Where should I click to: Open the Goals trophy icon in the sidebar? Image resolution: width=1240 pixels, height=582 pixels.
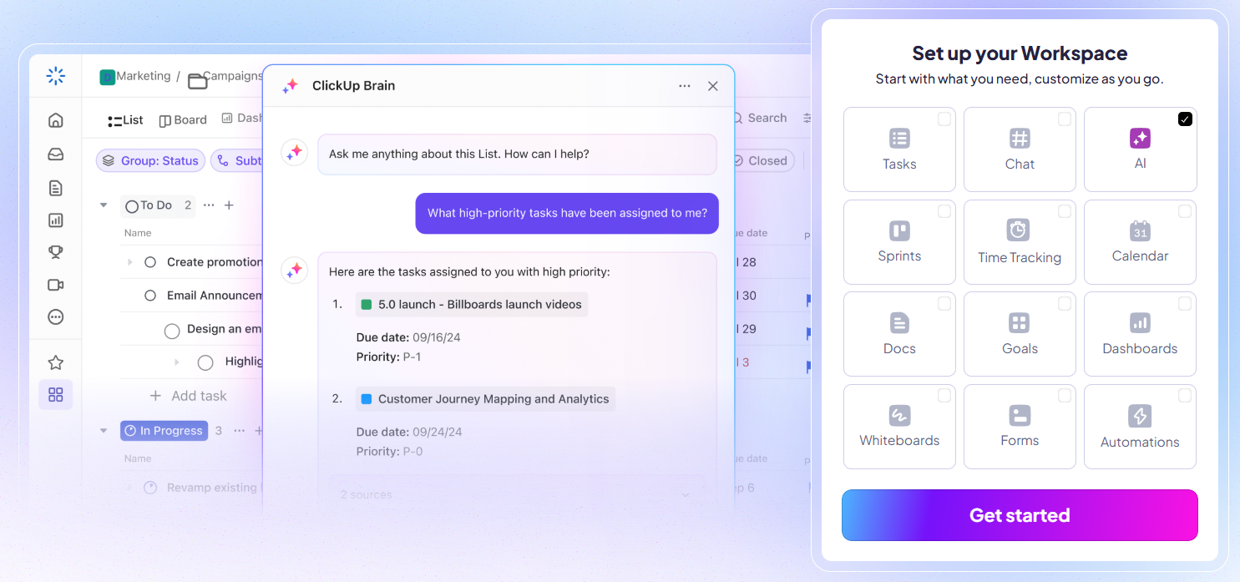click(x=56, y=252)
